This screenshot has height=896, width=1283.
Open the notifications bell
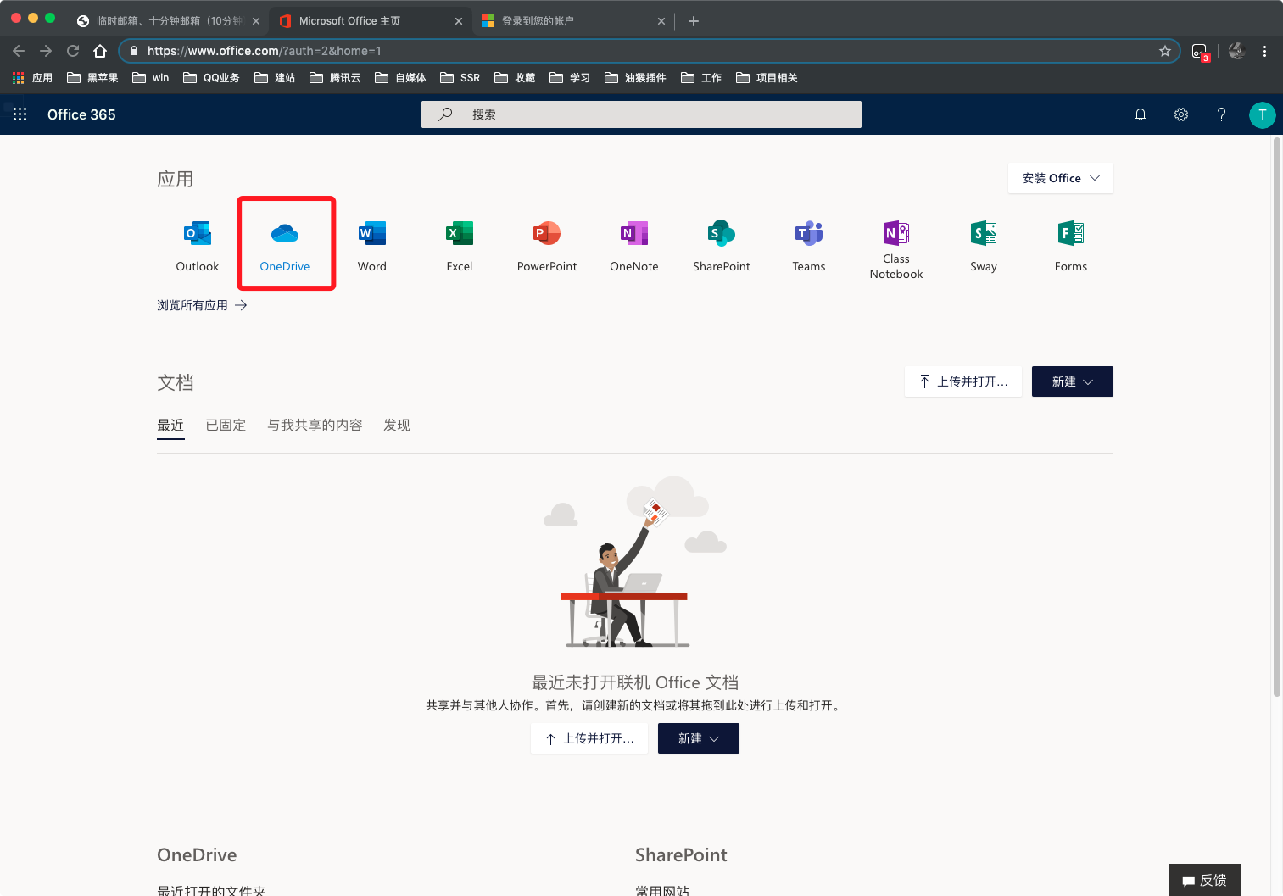click(x=1141, y=114)
